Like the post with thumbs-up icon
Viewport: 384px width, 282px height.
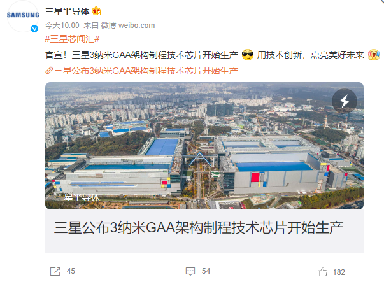tap(322, 272)
